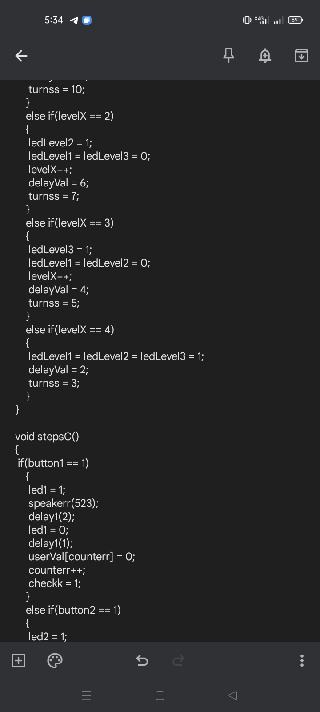The height and width of the screenshot is (712, 320).
Task: Tap the add-item plus icon
Action: click(19, 661)
